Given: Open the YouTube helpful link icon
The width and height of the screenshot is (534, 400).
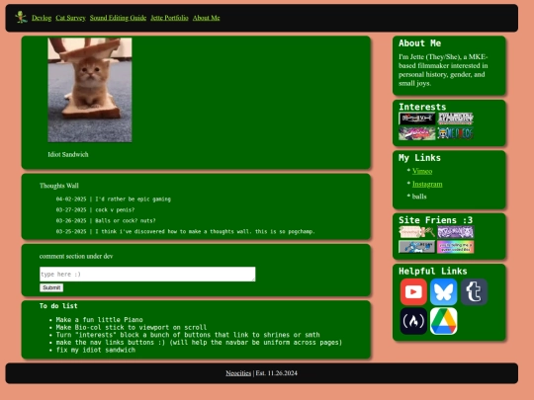Looking at the screenshot, I should [413, 291].
